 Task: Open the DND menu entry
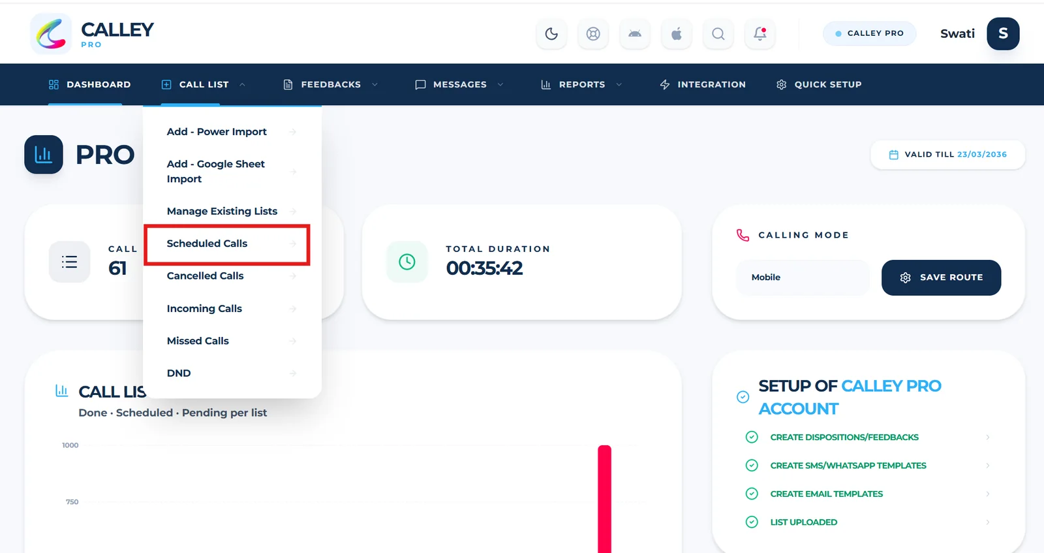click(232, 373)
